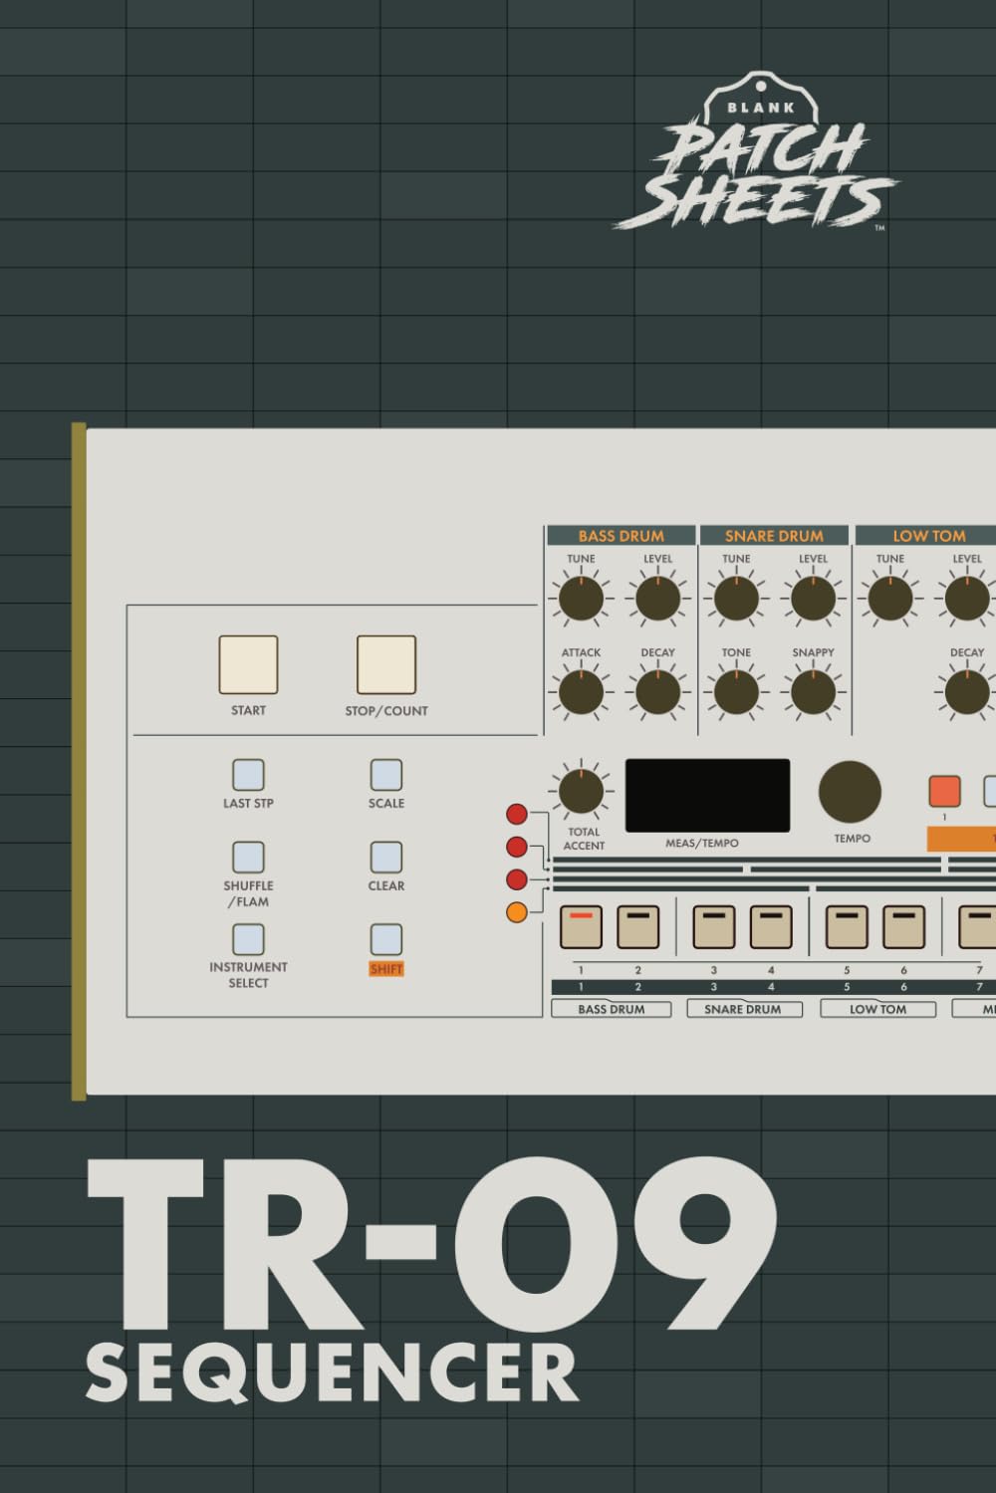Toggle step button 4
The height and width of the screenshot is (1493, 996).
coord(771,926)
